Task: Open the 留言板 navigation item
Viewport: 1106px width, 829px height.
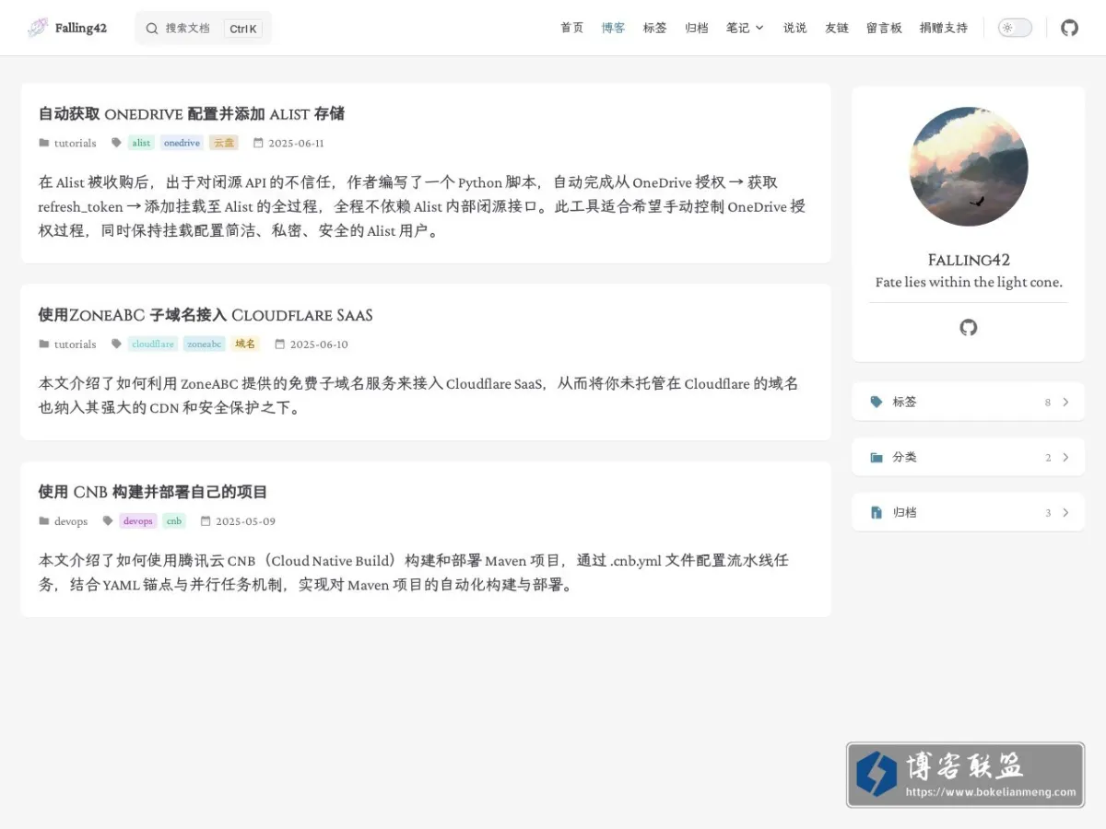Action: tap(884, 28)
